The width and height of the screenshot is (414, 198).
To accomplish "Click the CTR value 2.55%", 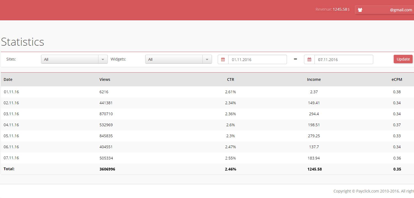I will tap(230, 158).
